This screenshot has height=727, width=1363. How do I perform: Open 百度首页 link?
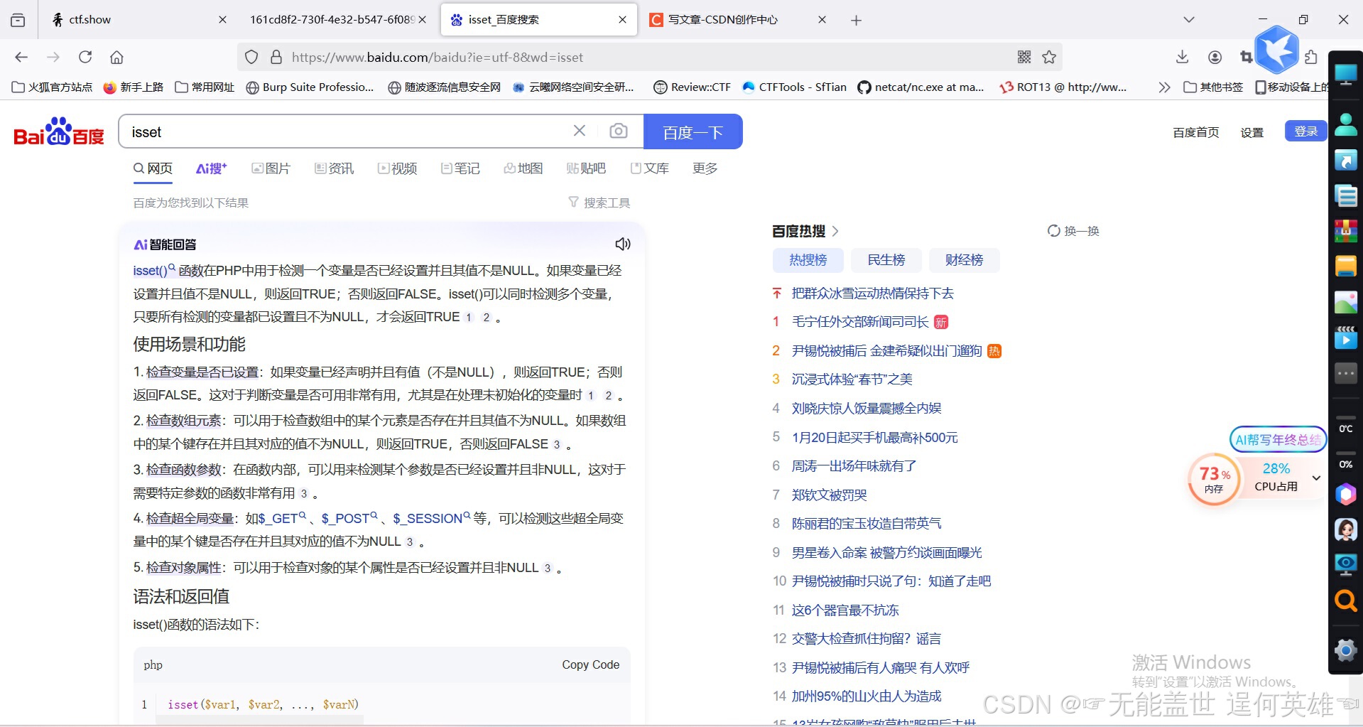[1196, 132]
